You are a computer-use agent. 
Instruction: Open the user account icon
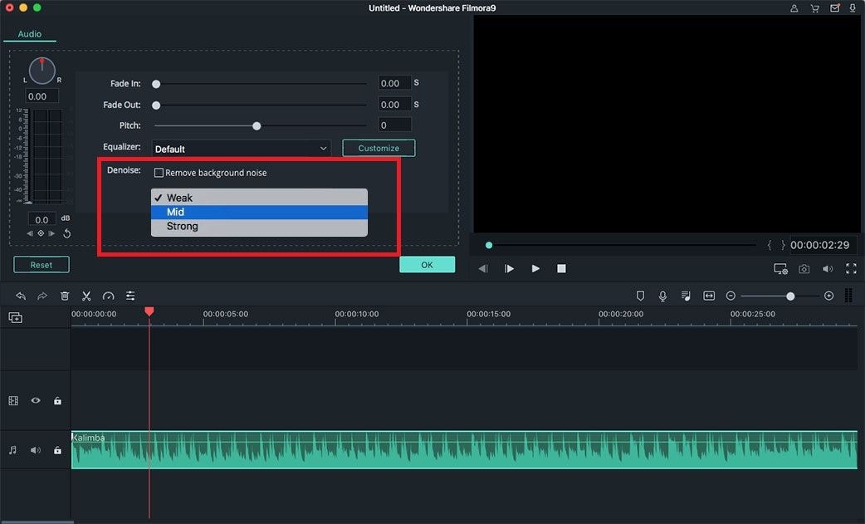[x=794, y=8]
